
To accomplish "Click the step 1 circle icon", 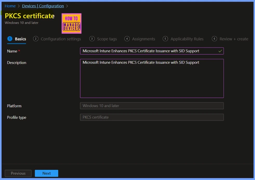I will coord(10,39).
